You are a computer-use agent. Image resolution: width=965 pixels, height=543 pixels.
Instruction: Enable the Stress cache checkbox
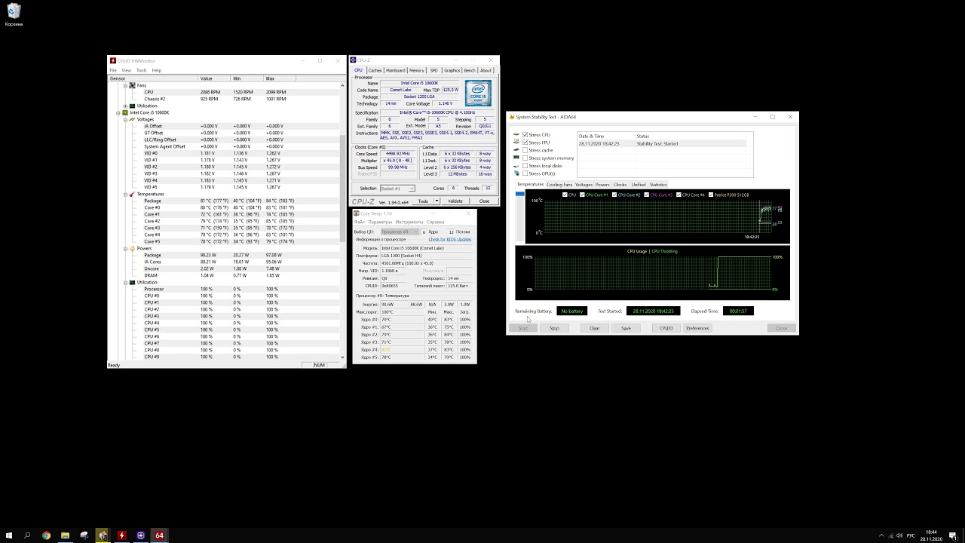525,150
